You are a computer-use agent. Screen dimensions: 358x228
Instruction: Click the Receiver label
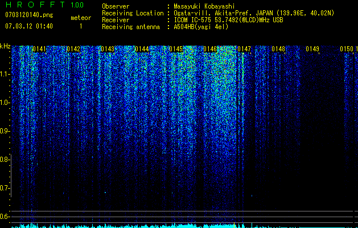[116, 20]
